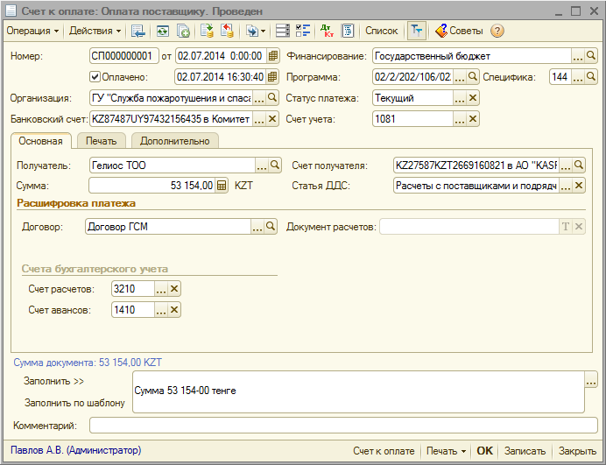Open Советы from the toolbar
This screenshot has height=465, width=606.
click(458, 31)
